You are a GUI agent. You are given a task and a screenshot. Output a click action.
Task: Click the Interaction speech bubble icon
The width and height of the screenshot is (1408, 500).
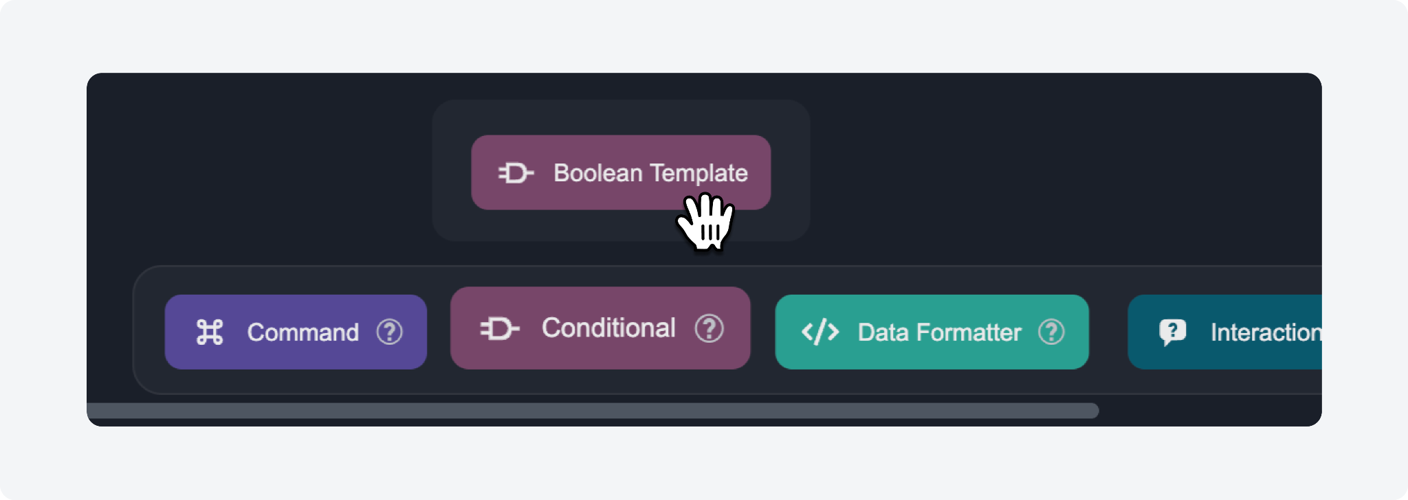1172,332
